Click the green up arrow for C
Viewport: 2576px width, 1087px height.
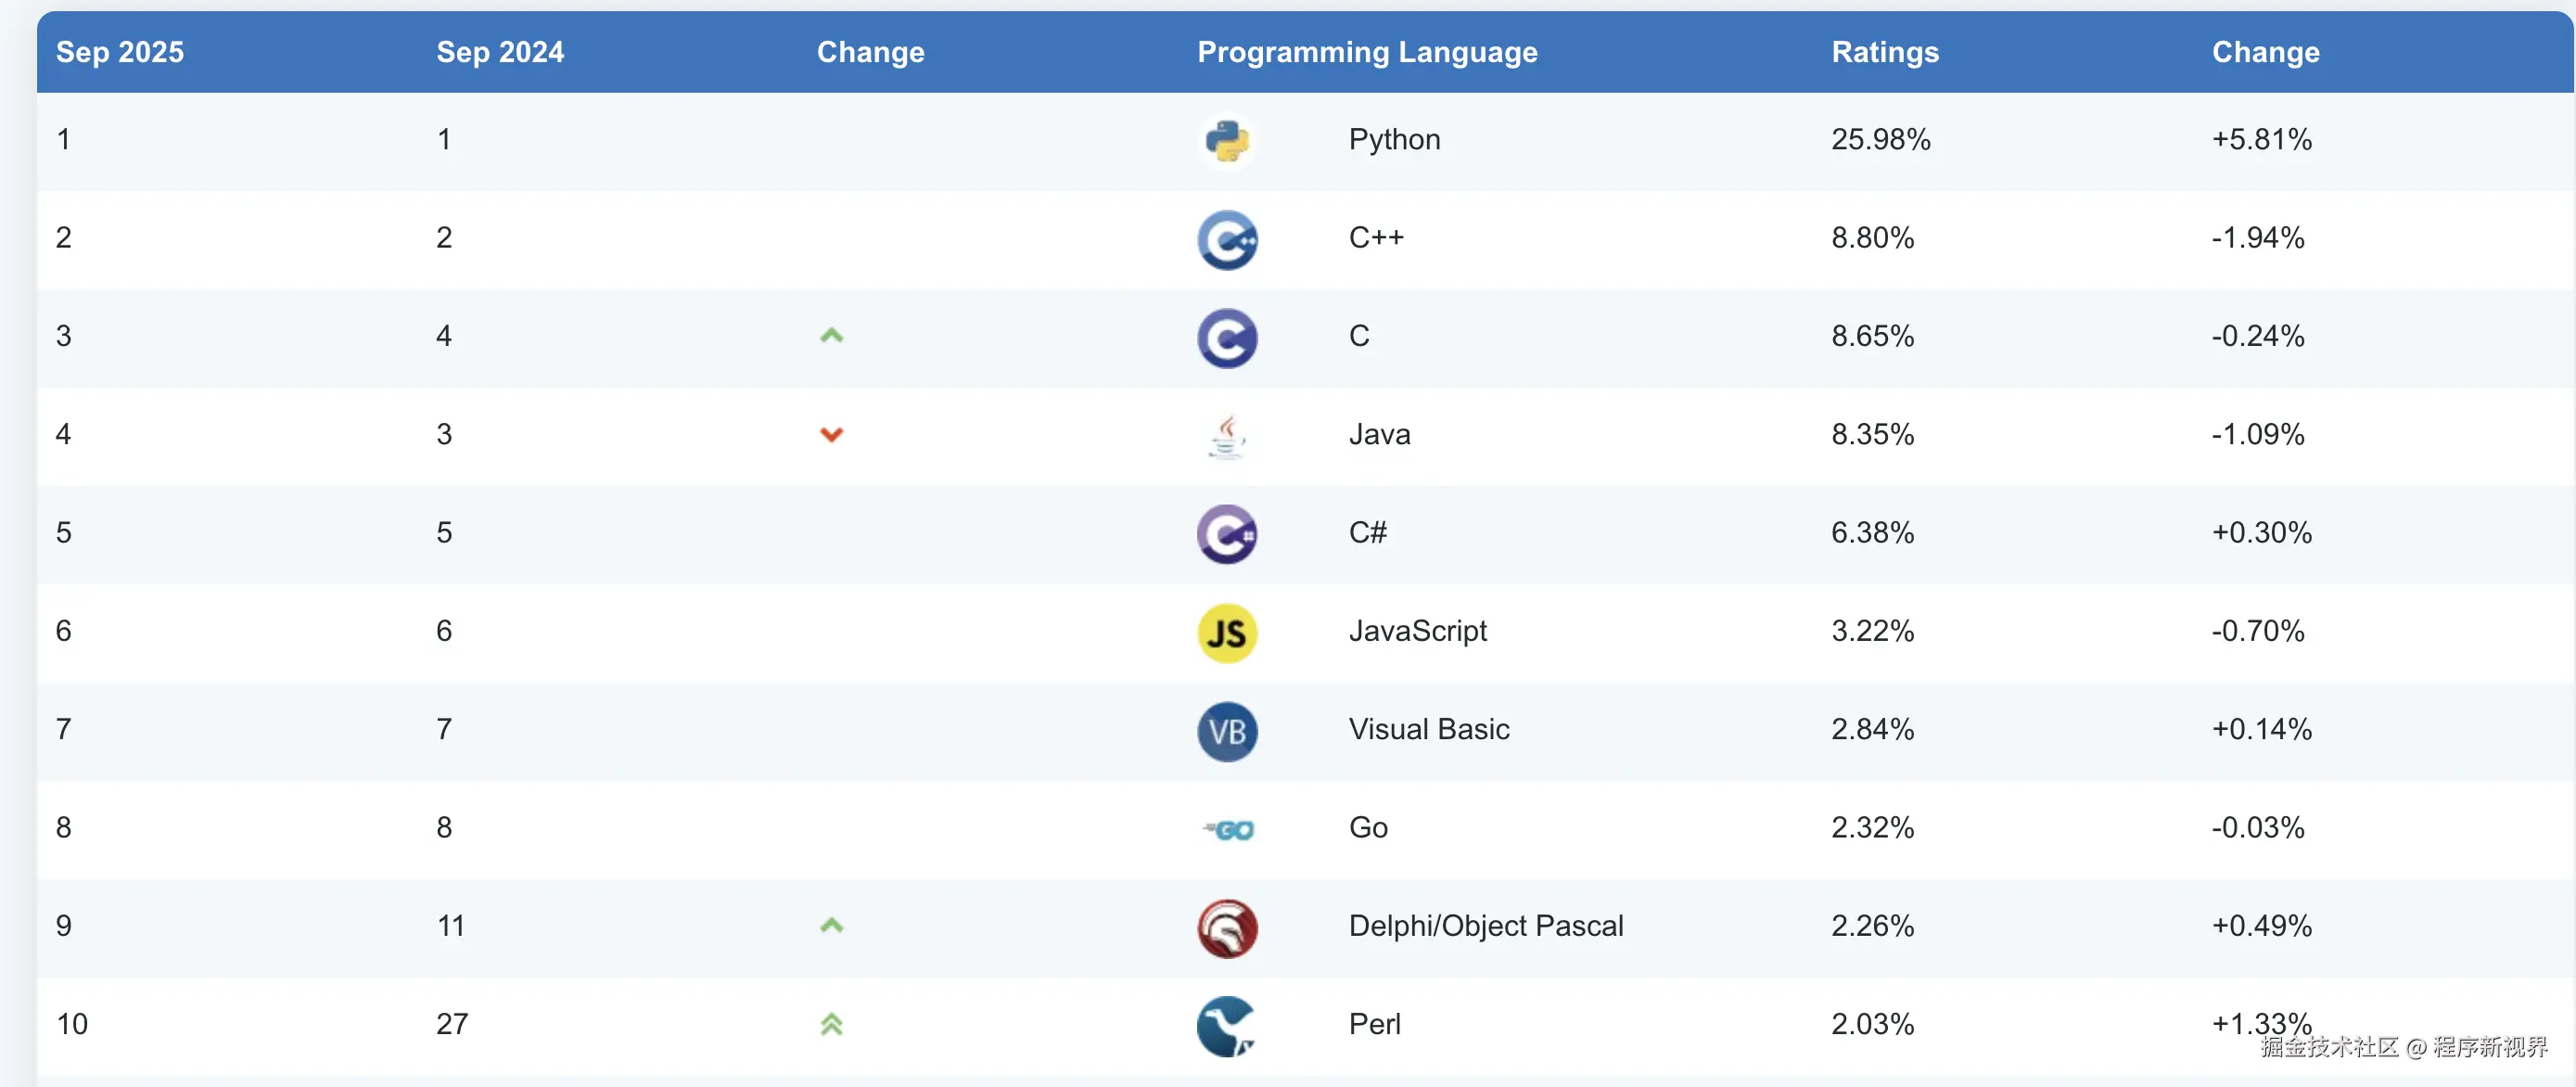click(831, 336)
